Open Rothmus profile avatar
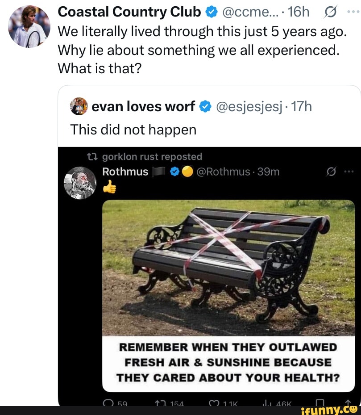 [x=80, y=183]
